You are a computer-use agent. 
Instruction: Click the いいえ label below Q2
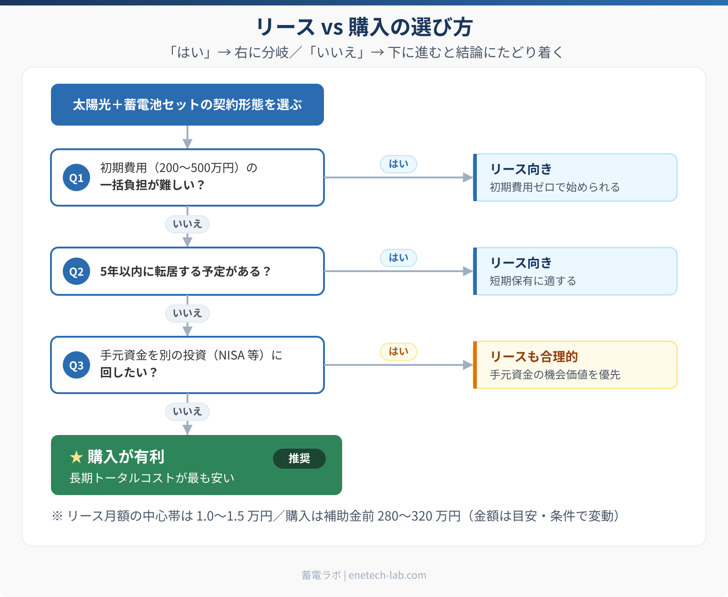(187, 313)
